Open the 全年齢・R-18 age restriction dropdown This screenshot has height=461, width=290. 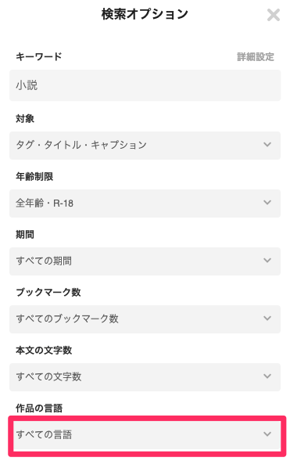pos(145,203)
